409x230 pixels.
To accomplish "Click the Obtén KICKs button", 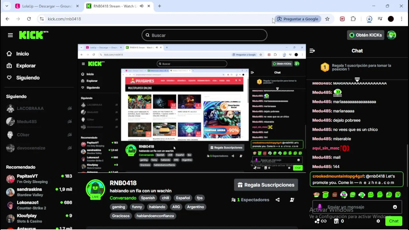I will [x=366, y=35].
